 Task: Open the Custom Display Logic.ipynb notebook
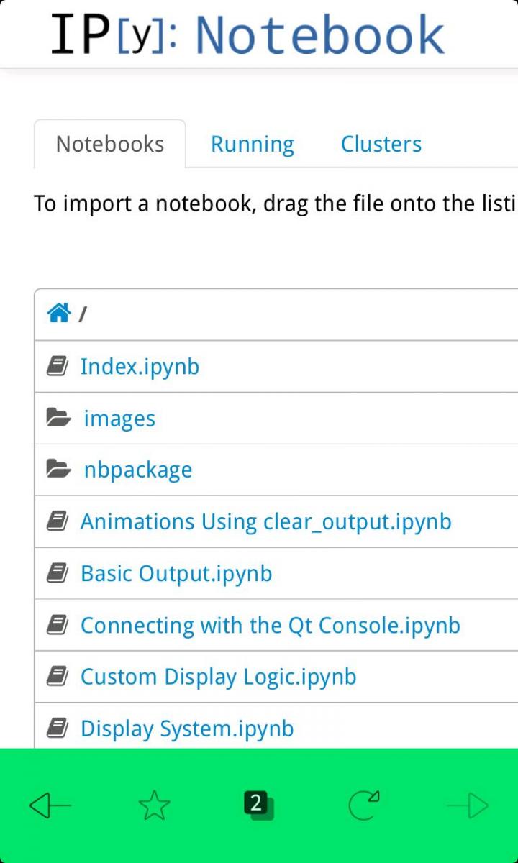[x=218, y=677]
